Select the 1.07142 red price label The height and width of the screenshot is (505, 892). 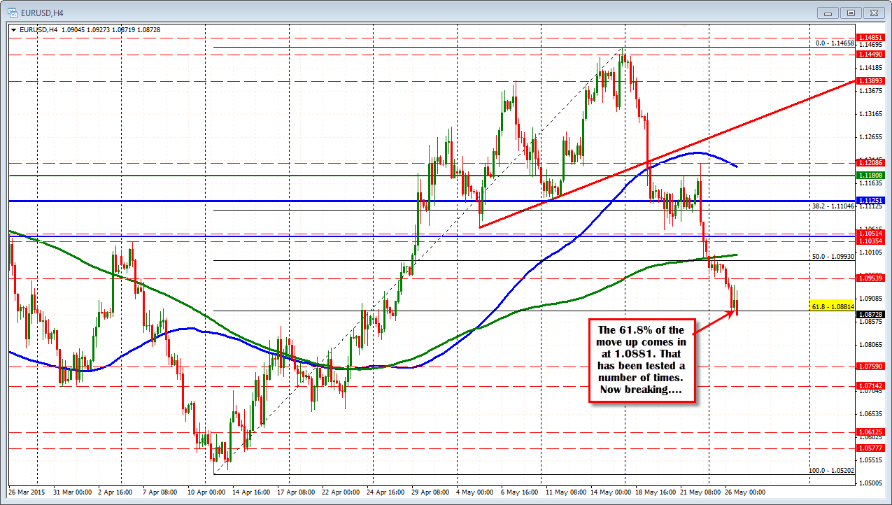(870, 385)
